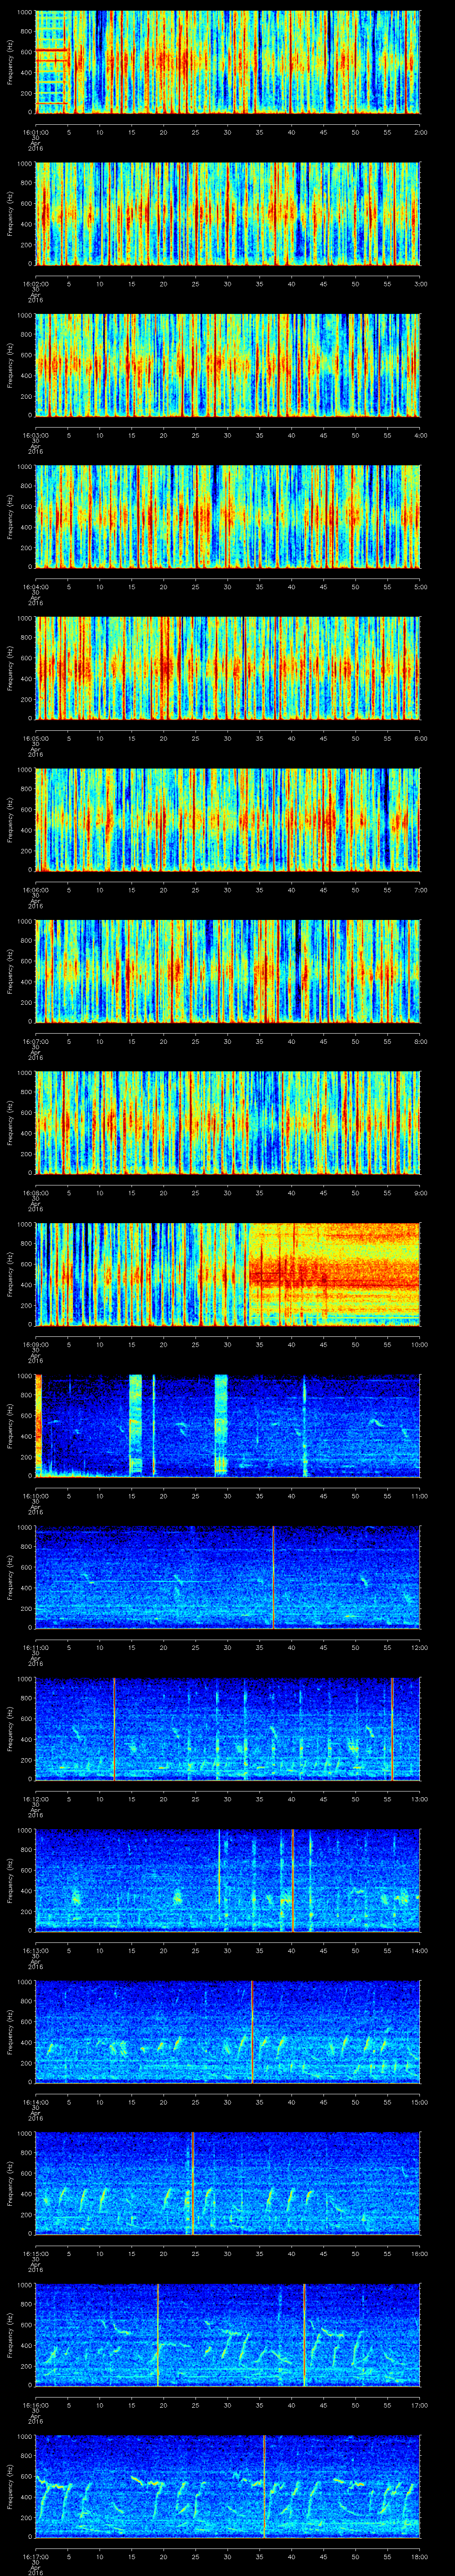
Task: Click the red vertical line near 40 seconds in 16:13 panel
Action: 292,1880
